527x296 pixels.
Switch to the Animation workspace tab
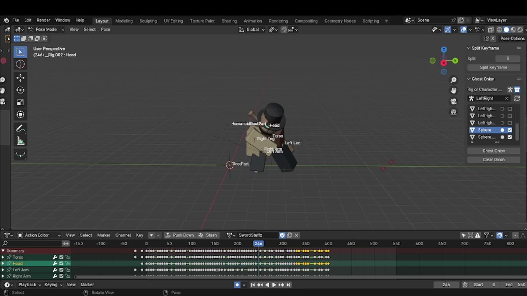point(253,21)
